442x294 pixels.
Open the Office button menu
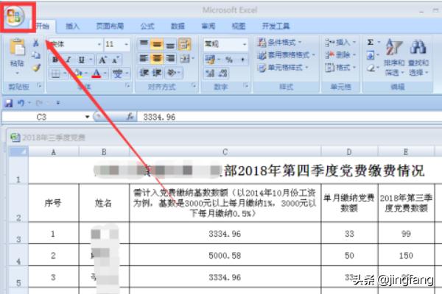(x=15, y=16)
